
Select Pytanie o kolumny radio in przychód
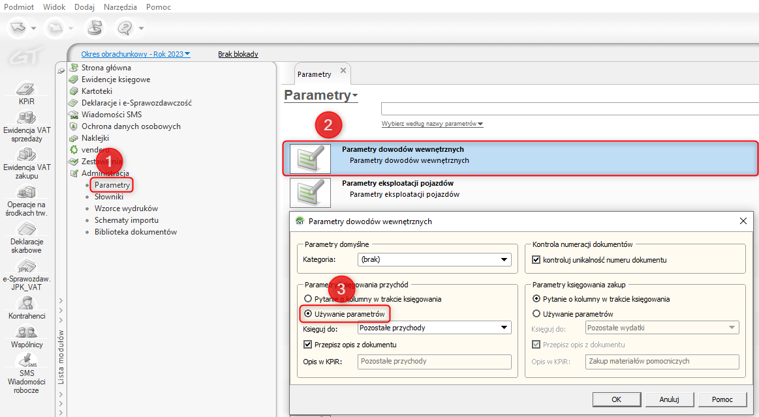click(x=308, y=298)
